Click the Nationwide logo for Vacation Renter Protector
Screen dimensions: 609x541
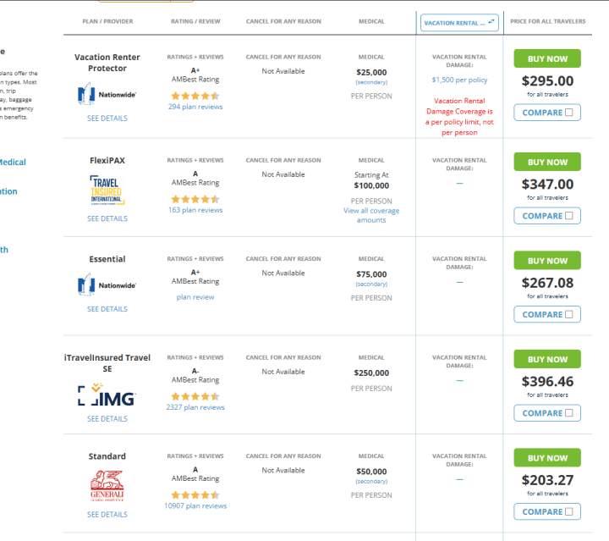pos(107,94)
